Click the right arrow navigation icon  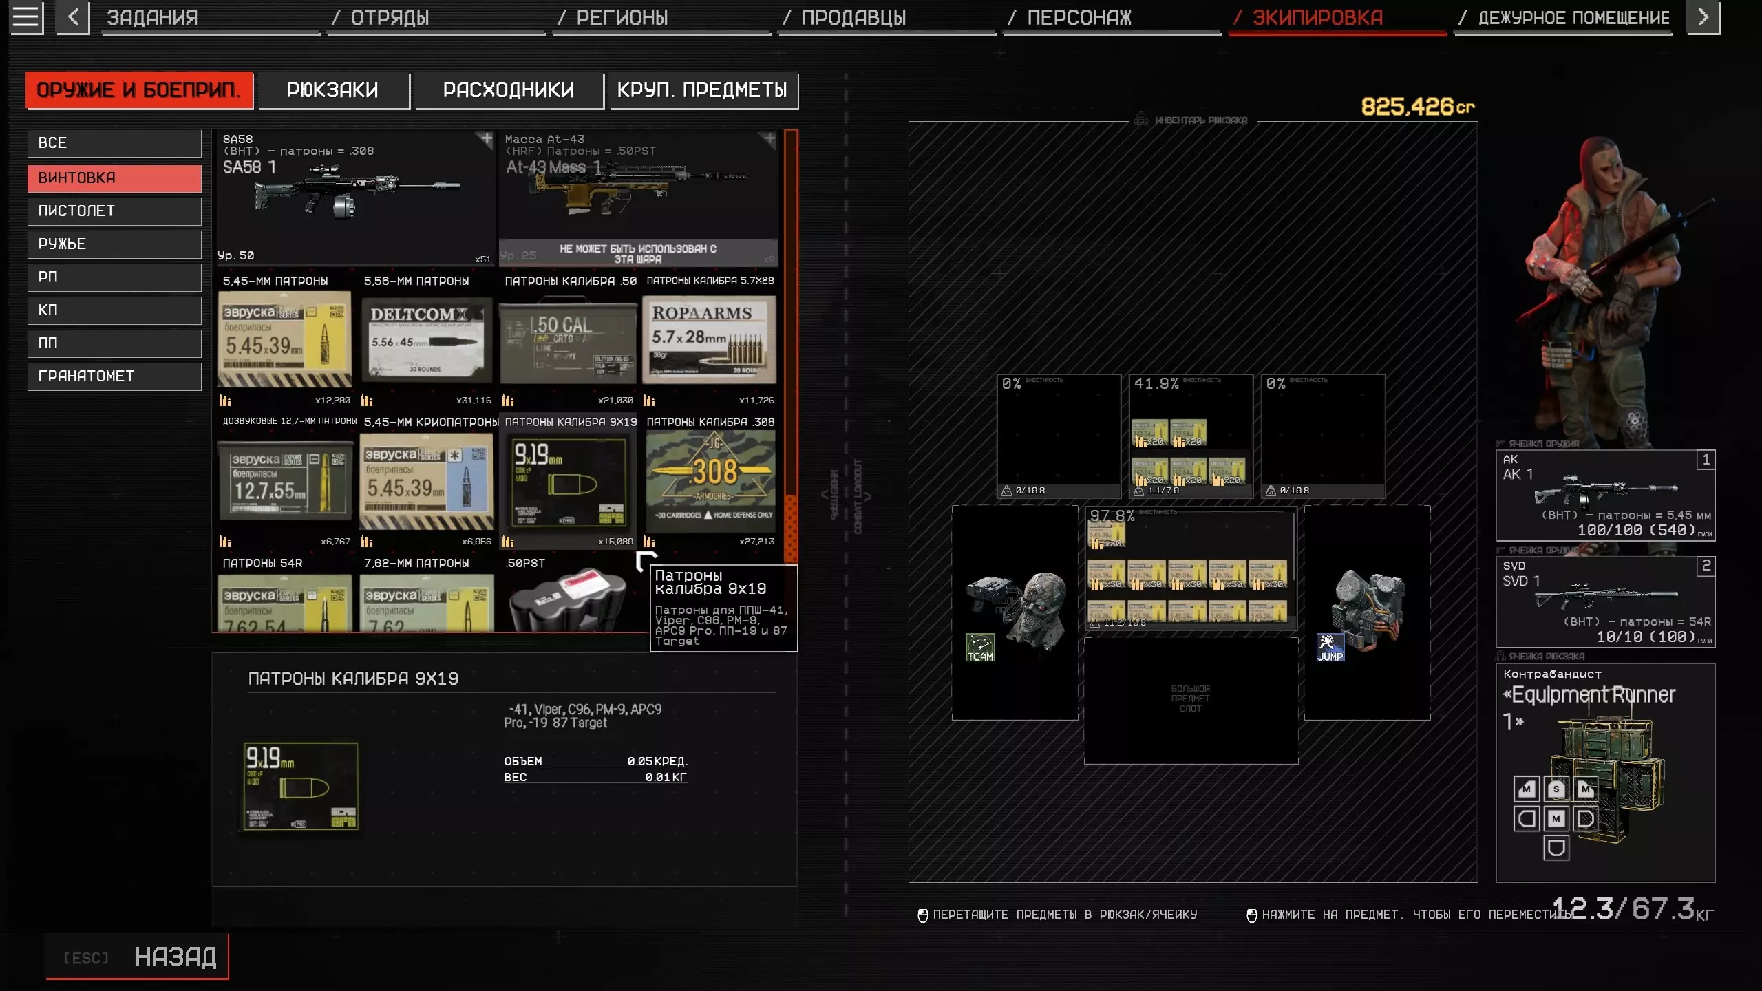tap(1702, 17)
